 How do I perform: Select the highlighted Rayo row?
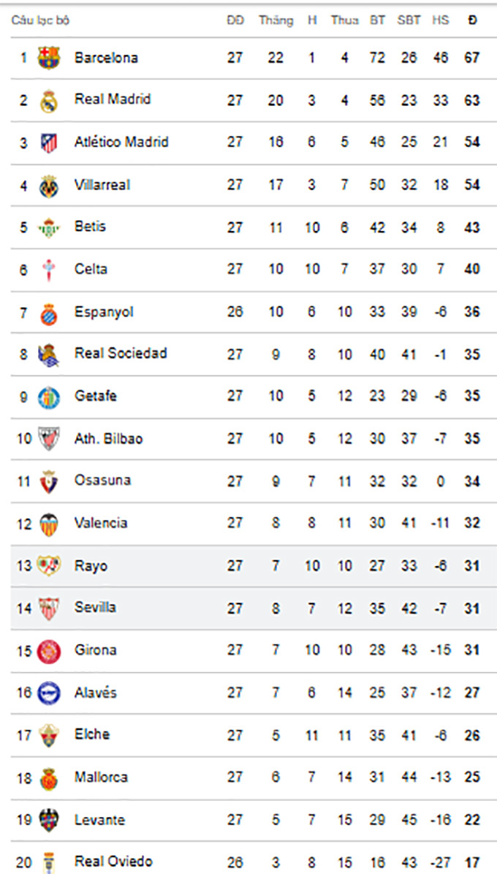point(248,566)
